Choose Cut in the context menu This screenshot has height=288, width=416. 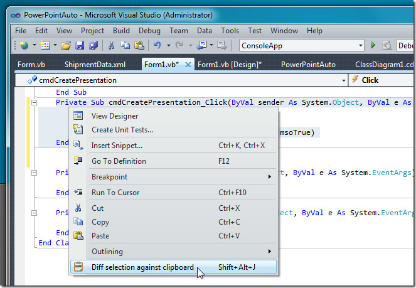(x=174, y=208)
